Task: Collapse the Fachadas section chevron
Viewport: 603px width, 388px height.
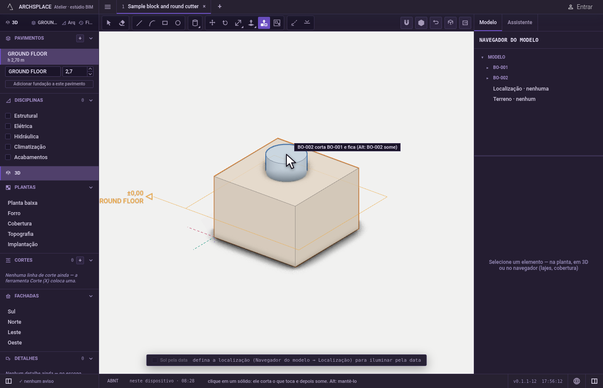Action: [91, 296]
